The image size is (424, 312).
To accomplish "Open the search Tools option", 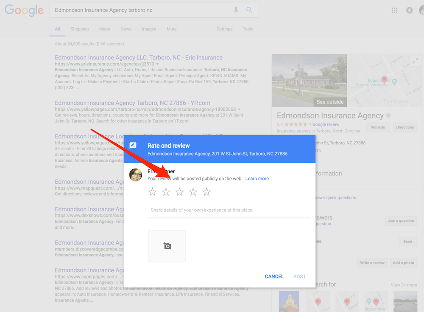I will click(248, 29).
